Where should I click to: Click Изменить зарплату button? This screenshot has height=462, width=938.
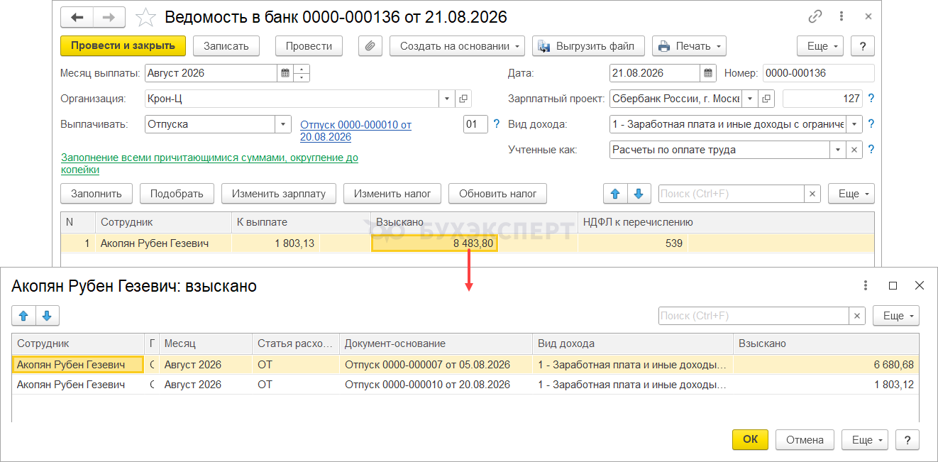(x=279, y=194)
